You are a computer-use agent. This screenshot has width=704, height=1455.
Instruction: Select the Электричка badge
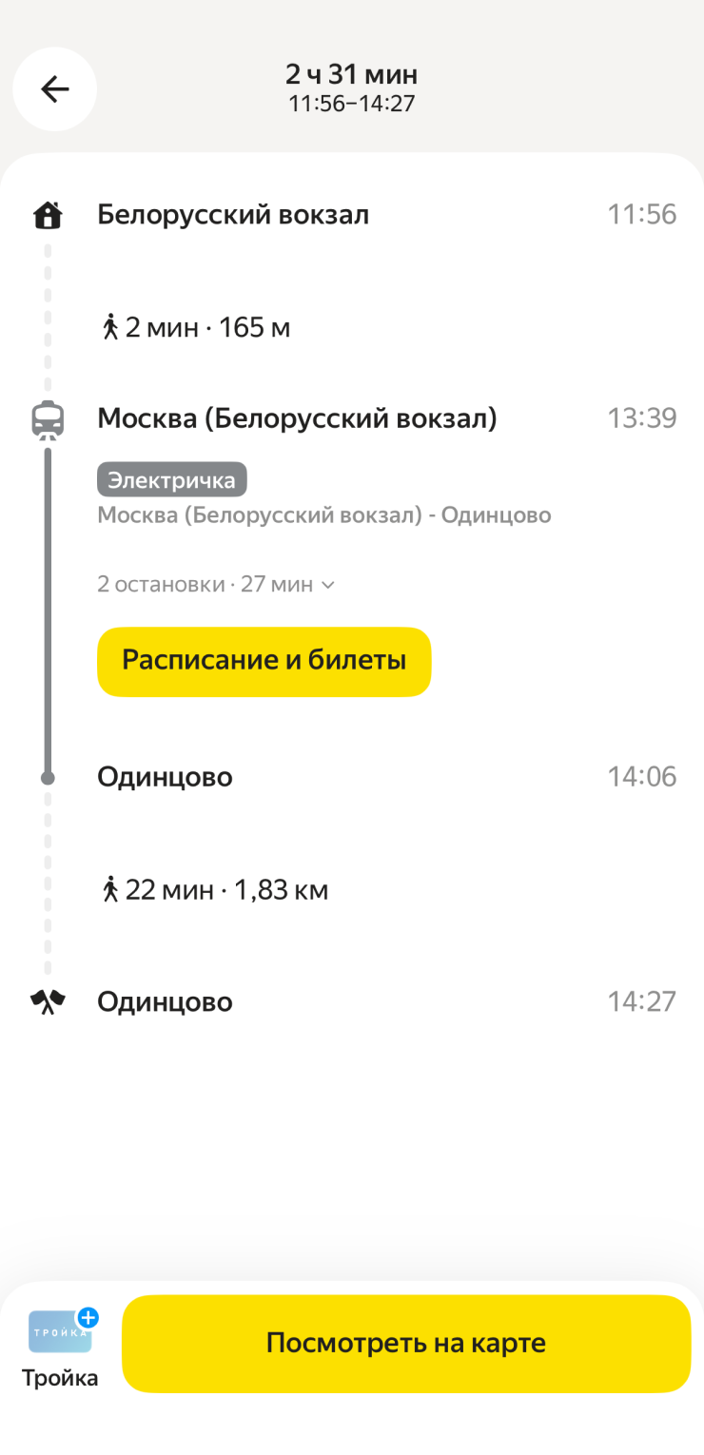tap(171, 480)
